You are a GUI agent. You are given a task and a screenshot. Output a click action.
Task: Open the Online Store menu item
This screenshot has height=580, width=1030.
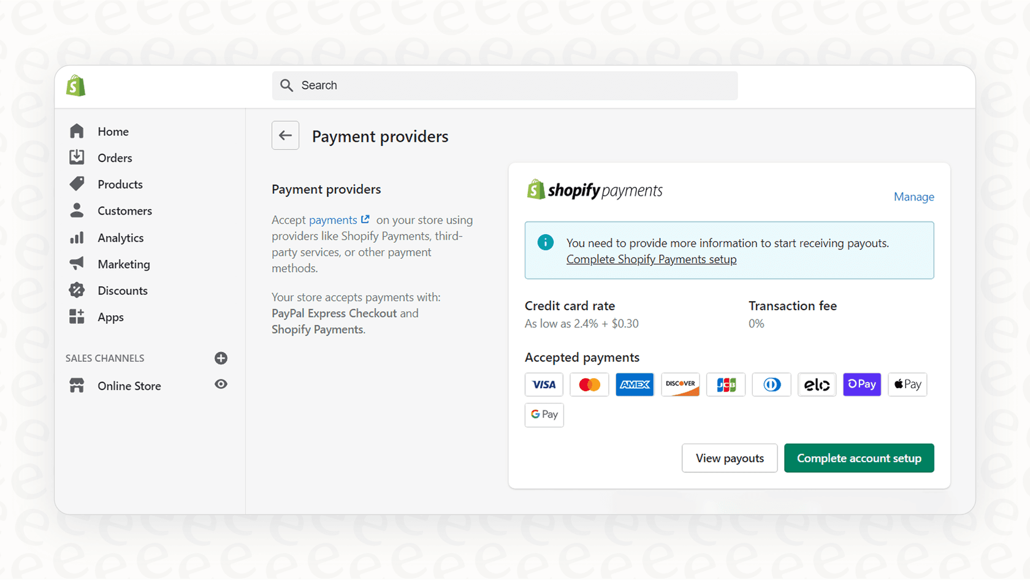coord(129,385)
